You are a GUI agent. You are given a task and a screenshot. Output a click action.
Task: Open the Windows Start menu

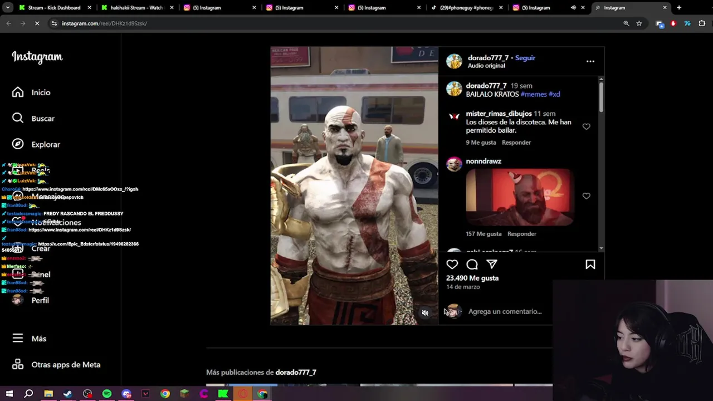coord(9,394)
